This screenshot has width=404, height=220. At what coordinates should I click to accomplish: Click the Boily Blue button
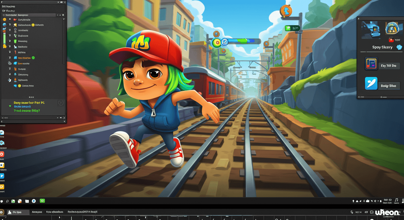389,86
